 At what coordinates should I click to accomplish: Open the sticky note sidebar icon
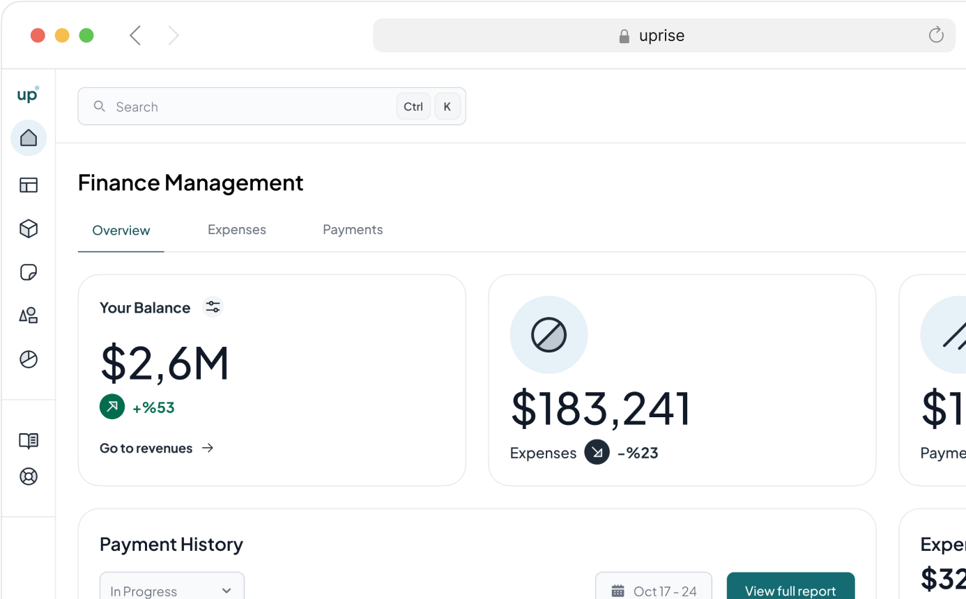[x=29, y=272]
